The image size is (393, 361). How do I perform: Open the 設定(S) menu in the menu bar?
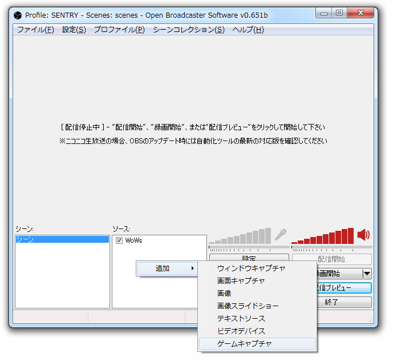(74, 30)
